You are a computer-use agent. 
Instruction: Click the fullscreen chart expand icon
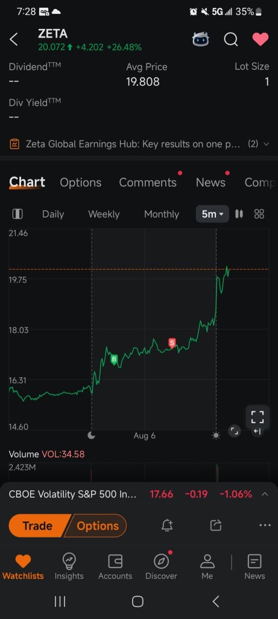coord(257,417)
